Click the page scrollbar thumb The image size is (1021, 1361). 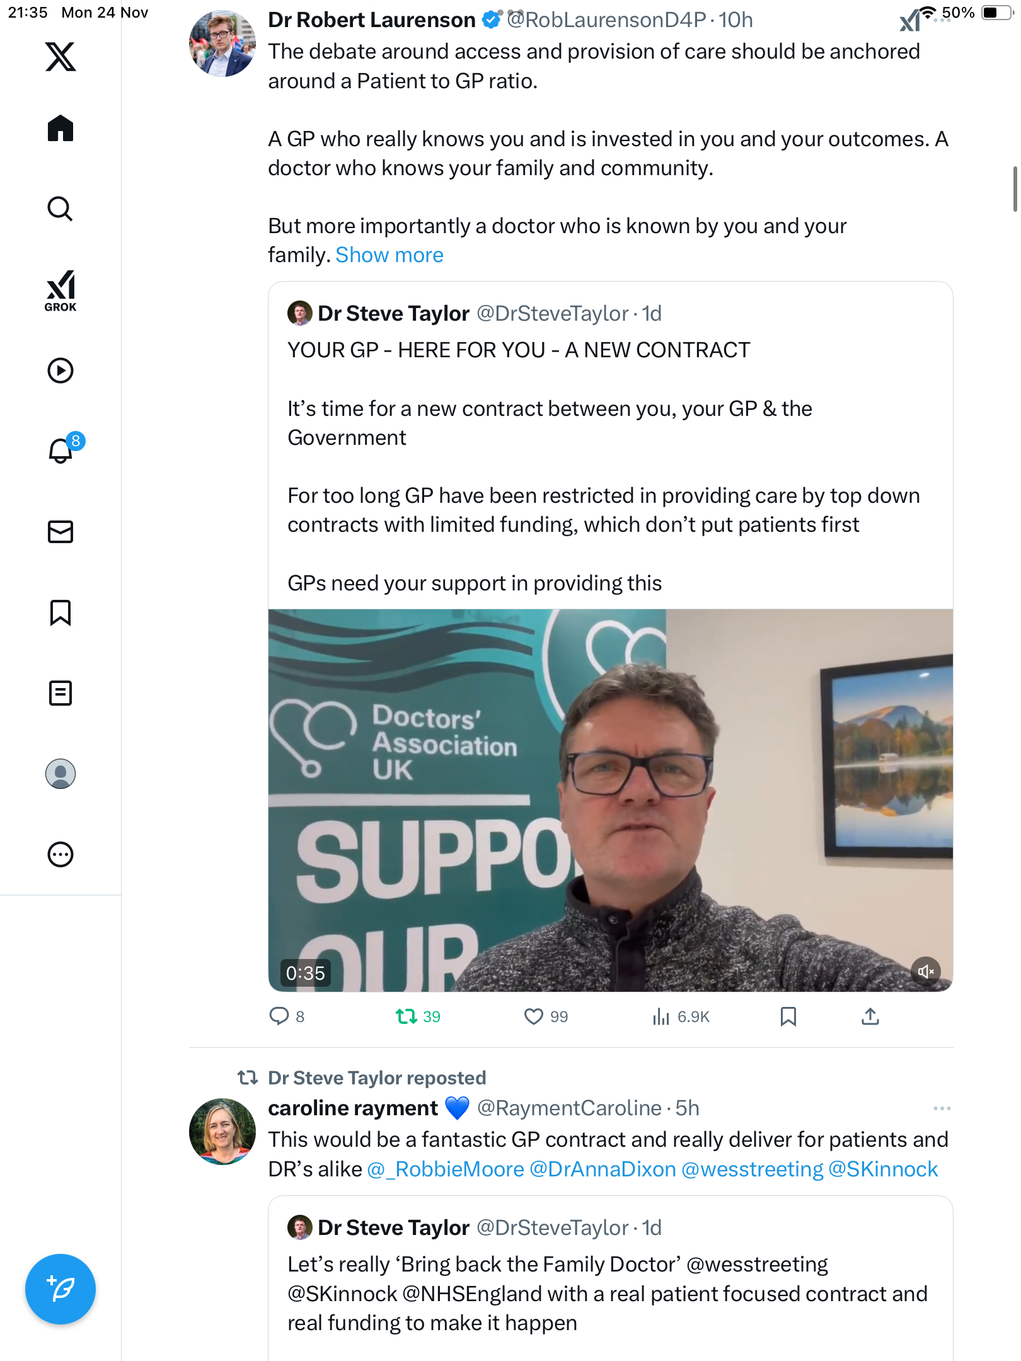click(x=1014, y=189)
